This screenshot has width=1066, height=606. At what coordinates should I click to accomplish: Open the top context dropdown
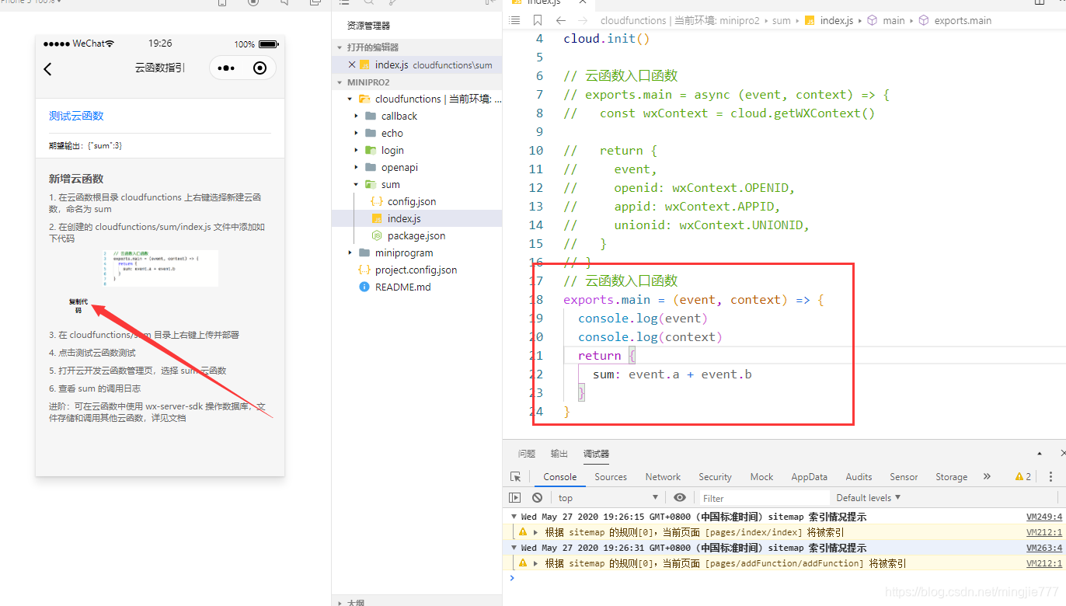pyautogui.click(x=608, y=498)
